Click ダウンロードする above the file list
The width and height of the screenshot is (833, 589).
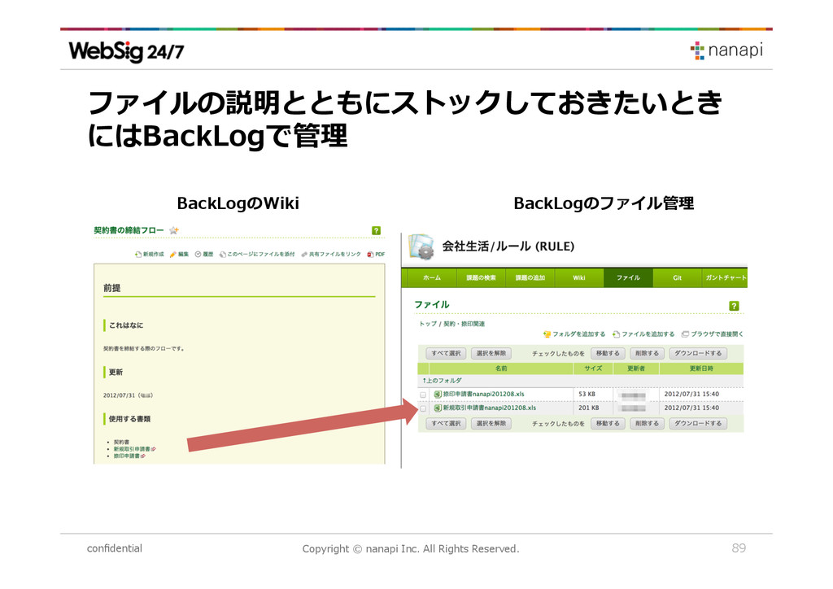point(698,353)
